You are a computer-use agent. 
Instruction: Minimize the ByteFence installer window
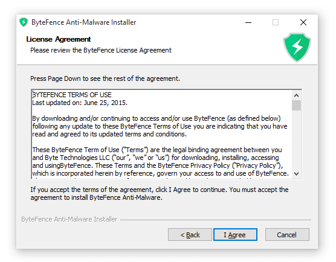[248, 22]
